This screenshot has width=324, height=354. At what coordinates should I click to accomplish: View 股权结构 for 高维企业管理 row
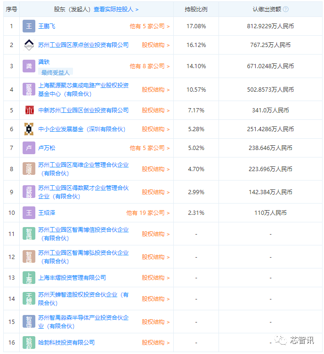click(156, 169)
